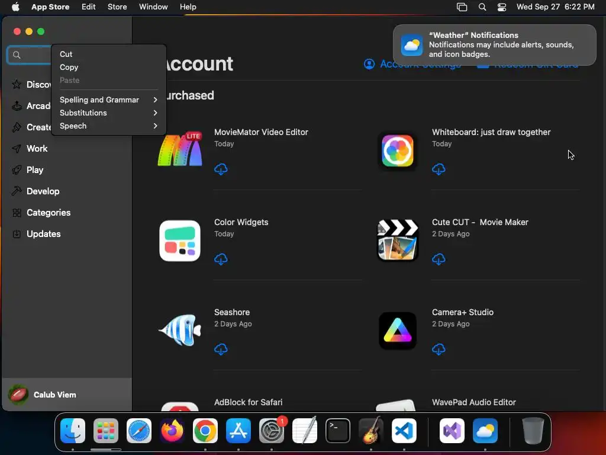Select the Create brush icon in sidebar

(17, 127)
